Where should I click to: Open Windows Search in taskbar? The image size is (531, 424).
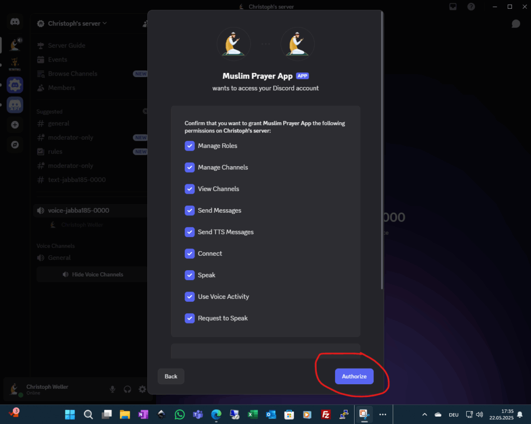(88, 415)
